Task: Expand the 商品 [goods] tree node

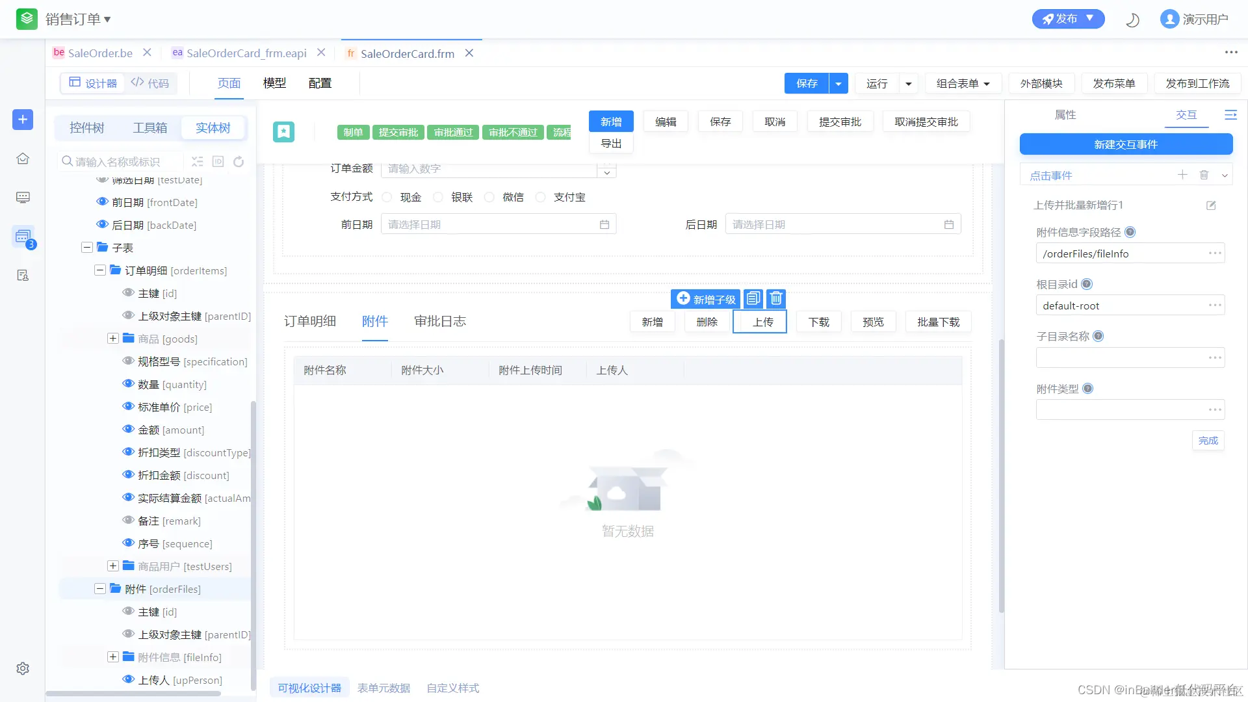Action: click(x=113, y=339)
